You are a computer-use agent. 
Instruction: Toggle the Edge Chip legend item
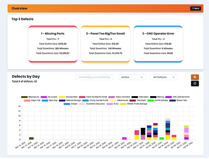pos(32,101)
